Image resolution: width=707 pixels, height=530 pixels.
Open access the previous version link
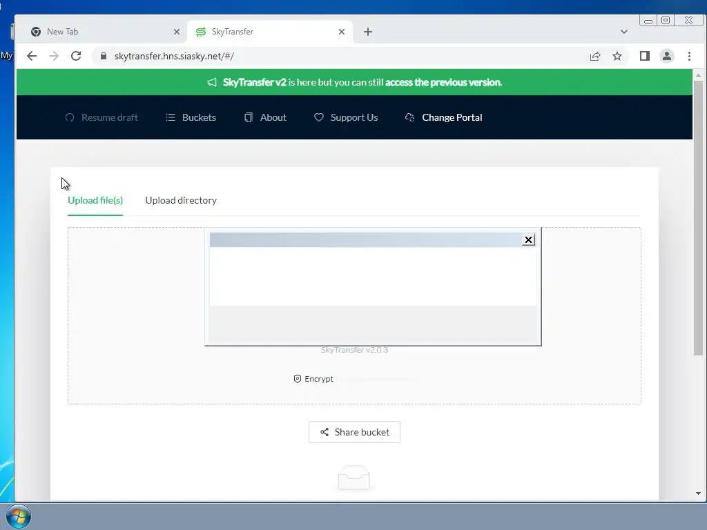click(443, 82)
